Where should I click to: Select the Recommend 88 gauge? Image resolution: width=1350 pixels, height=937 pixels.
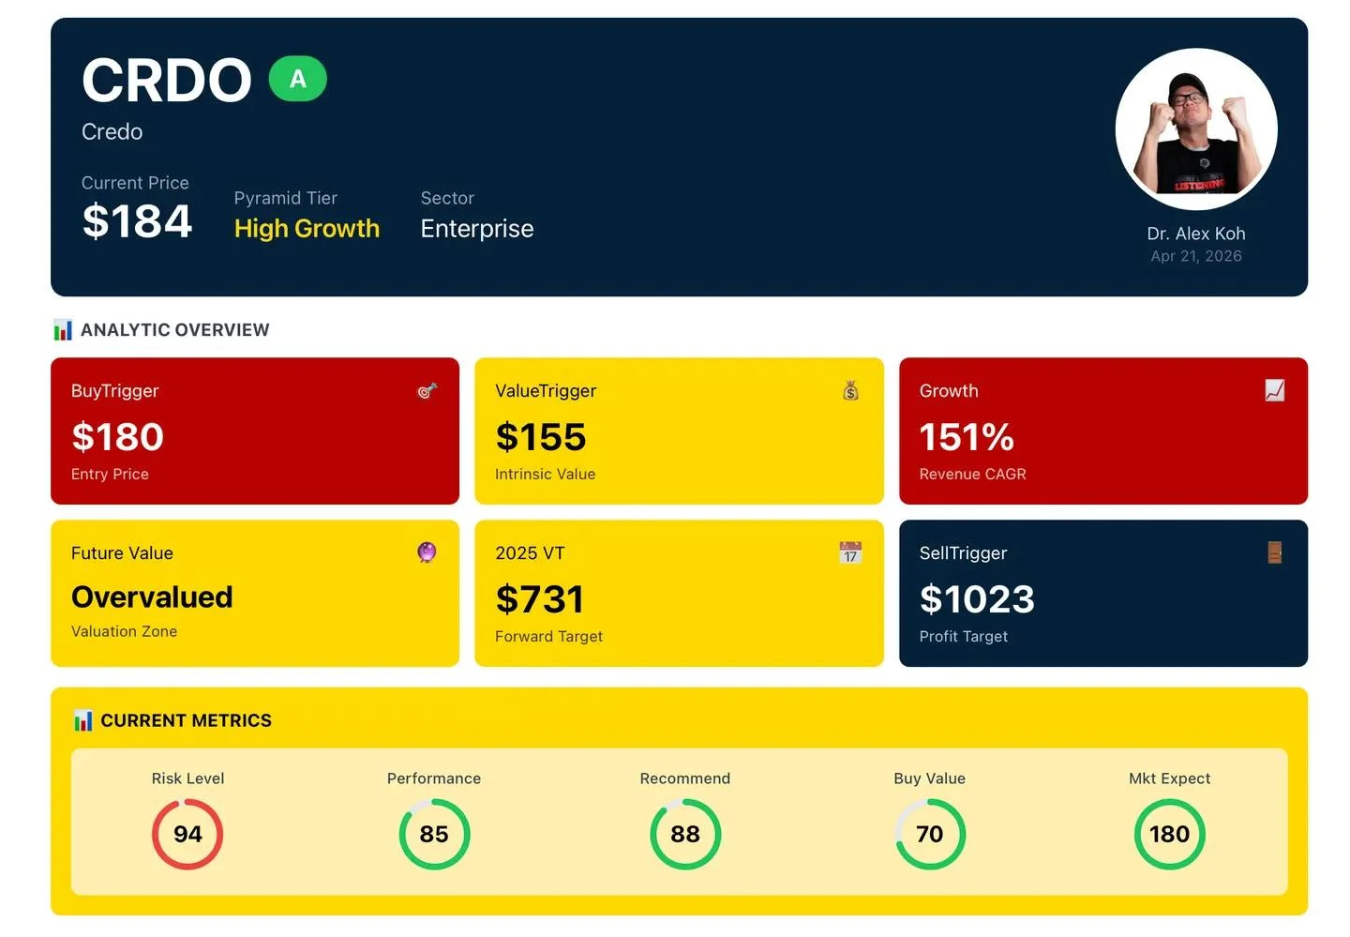[x=685, y=834]
